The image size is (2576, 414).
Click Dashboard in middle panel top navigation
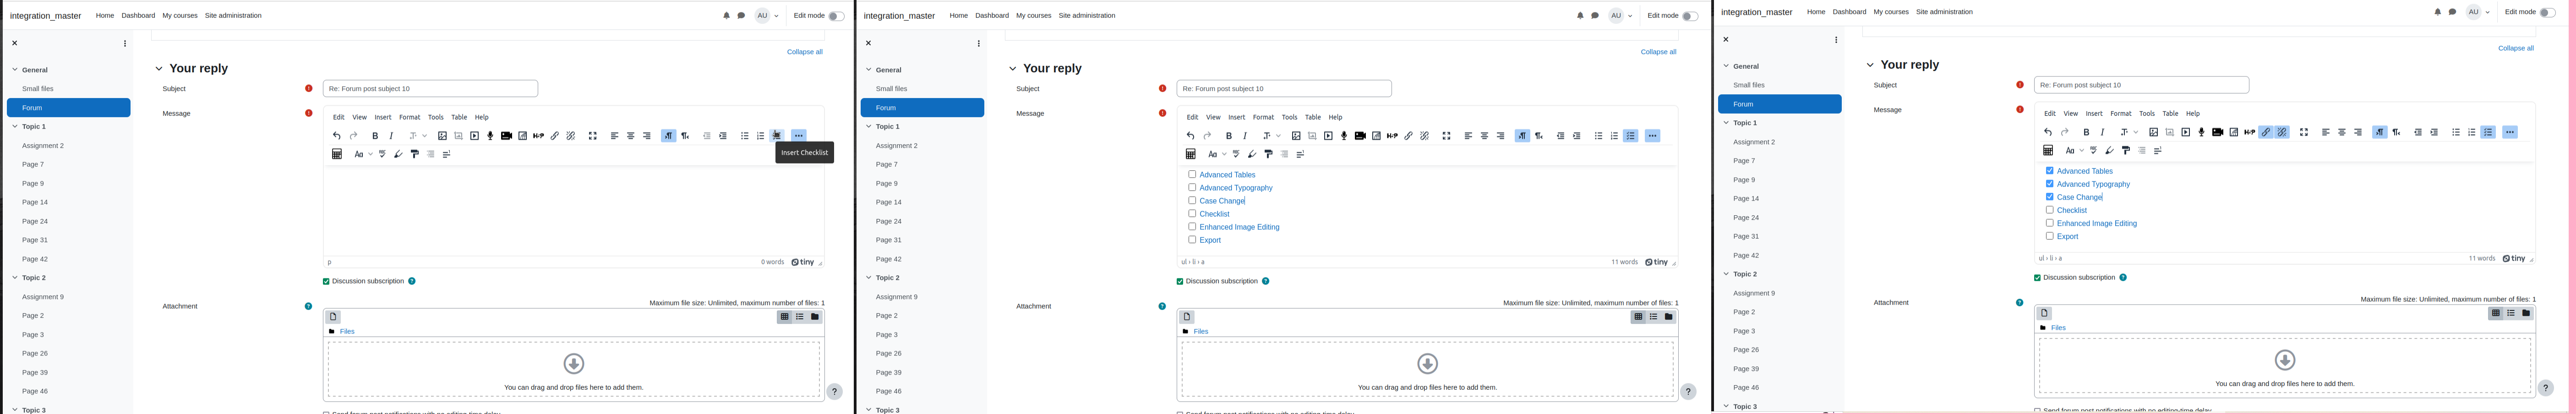coord(992,16)
